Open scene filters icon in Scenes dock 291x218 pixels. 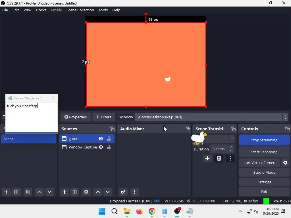click(28, 192)
